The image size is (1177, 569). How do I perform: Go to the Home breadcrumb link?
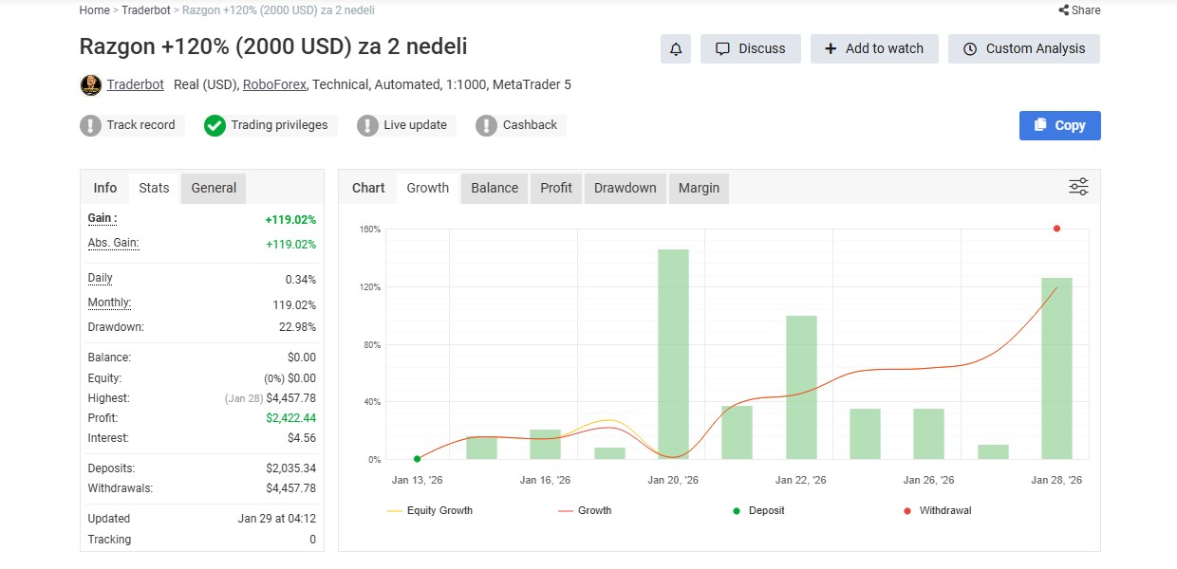tap(95, 10)
